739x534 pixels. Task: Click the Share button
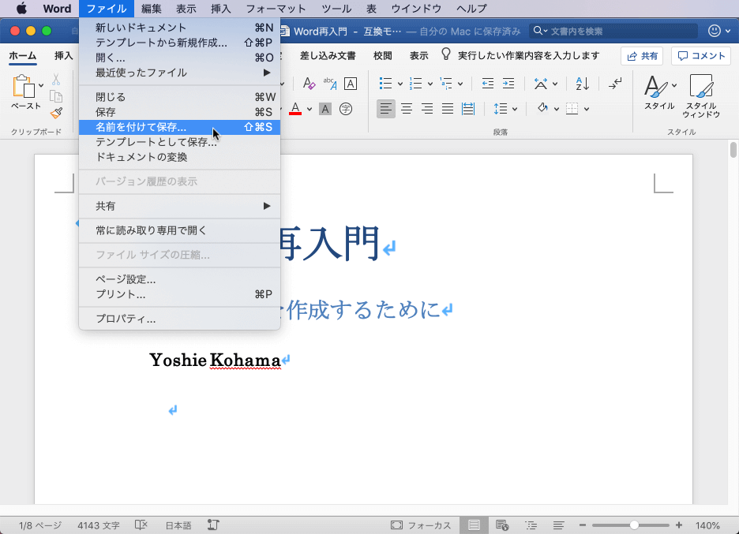(642, 56)
